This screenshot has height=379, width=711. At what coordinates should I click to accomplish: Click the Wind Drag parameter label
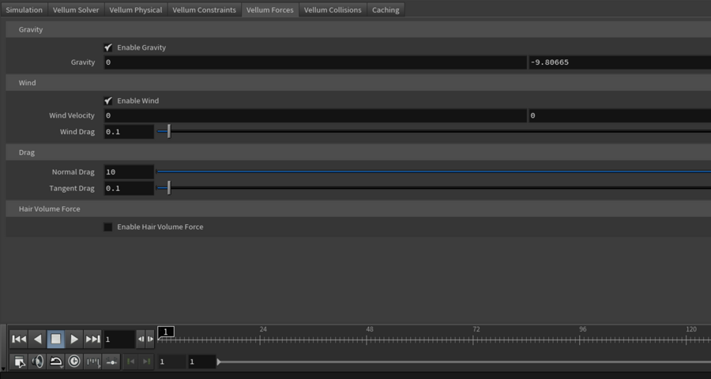coord(77,132)
